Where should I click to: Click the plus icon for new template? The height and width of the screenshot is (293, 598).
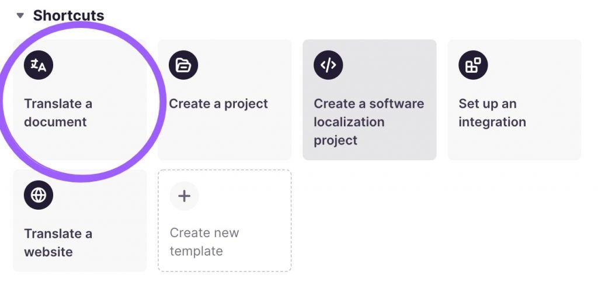(184, 196)
